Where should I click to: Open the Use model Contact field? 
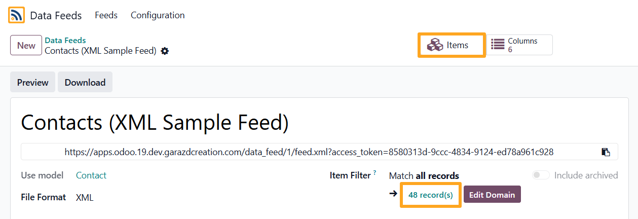[91, 175]
